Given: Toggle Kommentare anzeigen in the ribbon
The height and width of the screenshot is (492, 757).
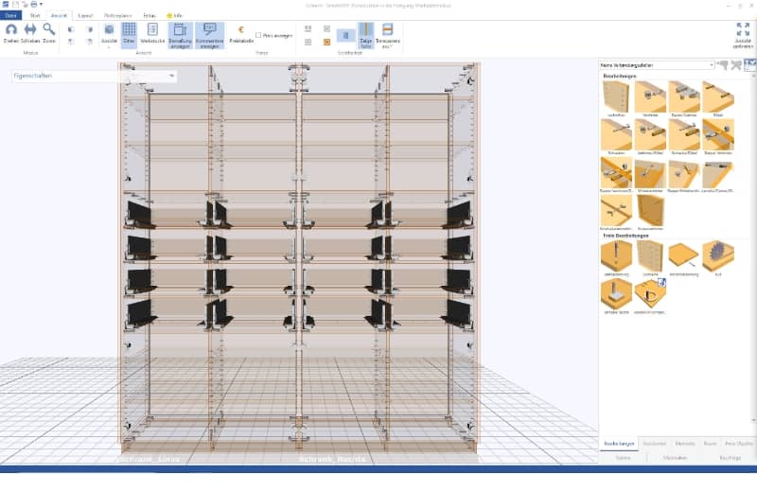Looking at the screenshot, I should [209, 35].
